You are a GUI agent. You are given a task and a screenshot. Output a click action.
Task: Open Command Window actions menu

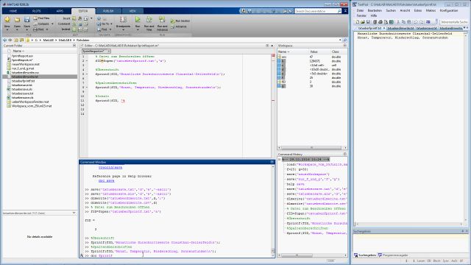coord(272,162)
